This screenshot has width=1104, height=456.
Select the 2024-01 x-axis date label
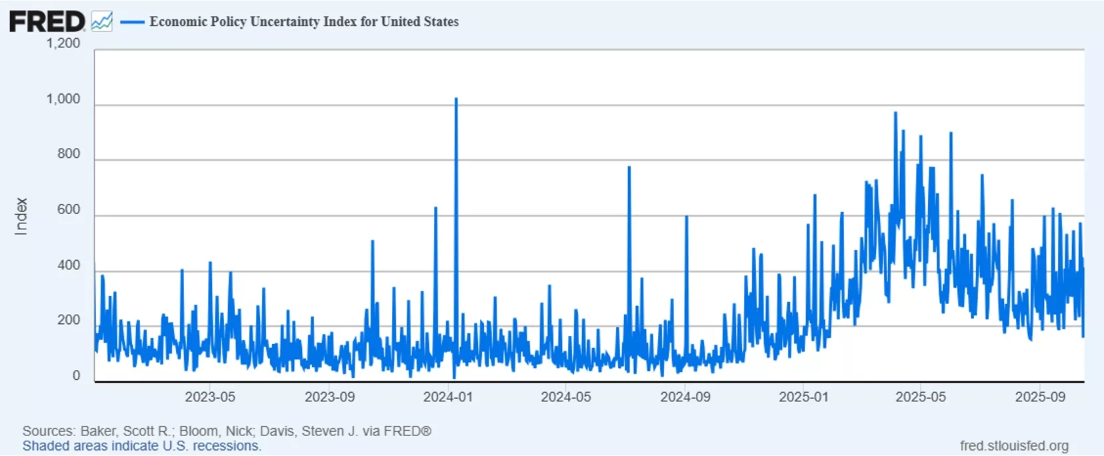coord(448,397)
